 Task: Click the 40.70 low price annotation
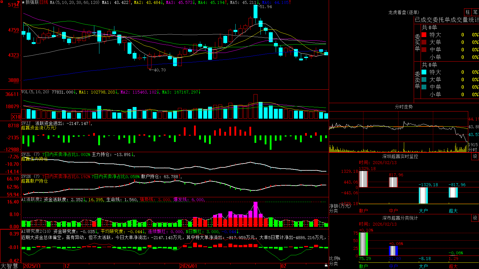click(x=160, y=70)
